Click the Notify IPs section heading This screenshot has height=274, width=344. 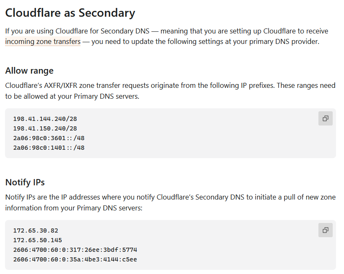25,182
